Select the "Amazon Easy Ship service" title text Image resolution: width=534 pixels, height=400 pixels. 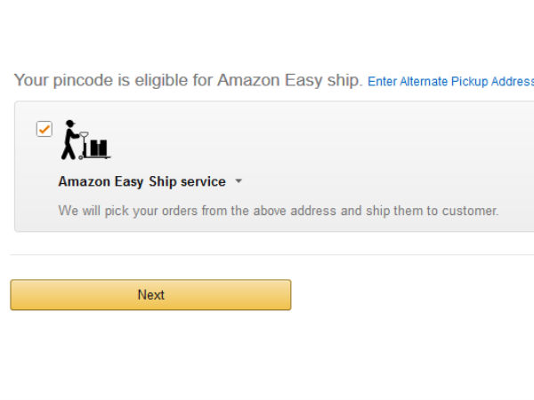coord(142,181)
